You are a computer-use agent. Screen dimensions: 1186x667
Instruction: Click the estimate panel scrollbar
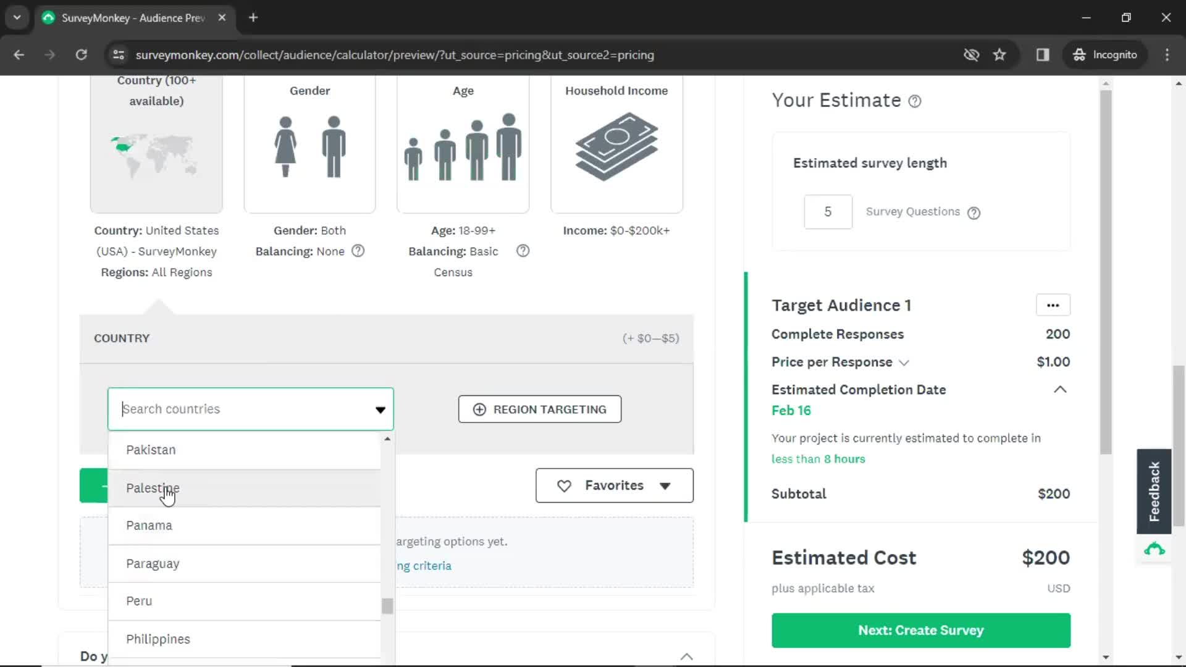click(1106, 272)
